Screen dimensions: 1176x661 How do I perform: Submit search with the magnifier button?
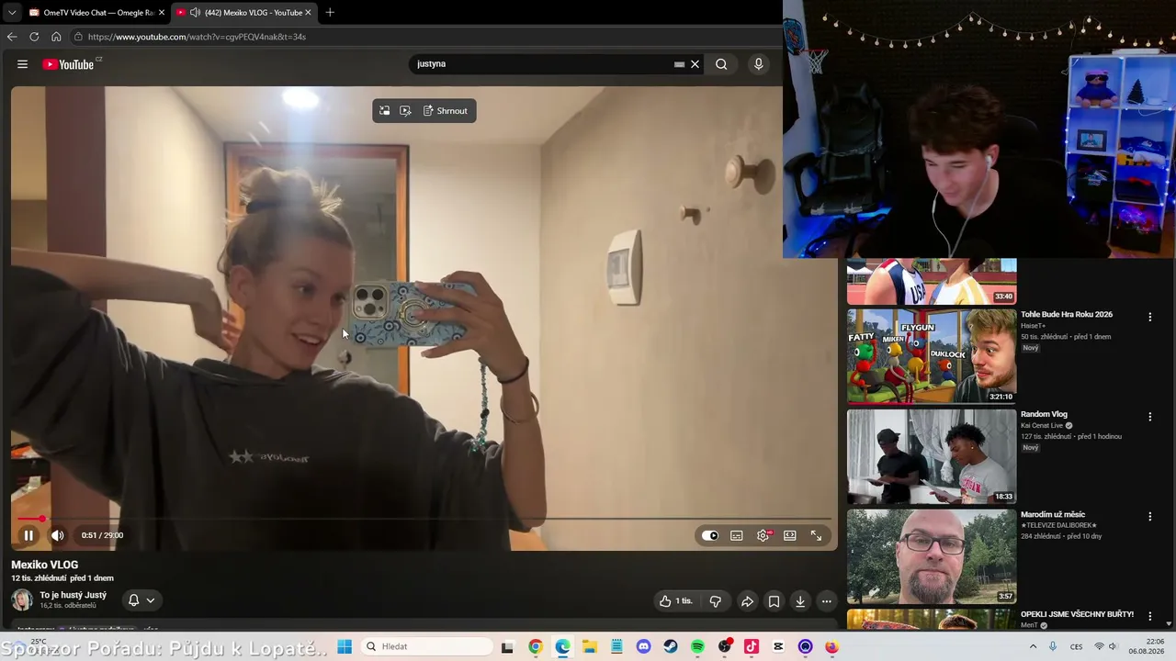[721, 64]
